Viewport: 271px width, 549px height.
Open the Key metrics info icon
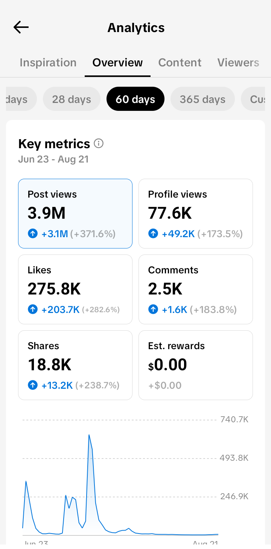coord(99,143)
